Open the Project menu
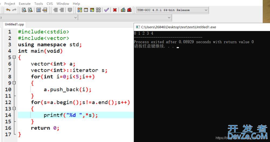 [10, 4]
